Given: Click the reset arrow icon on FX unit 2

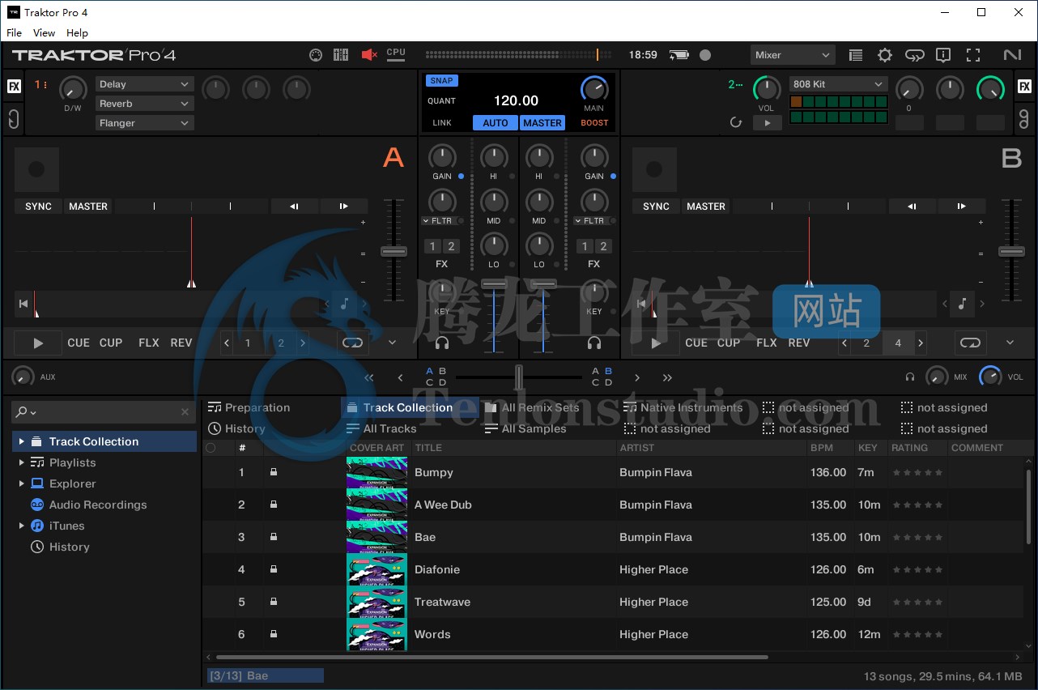Looking at the screenshot, I should coord(736,122).
